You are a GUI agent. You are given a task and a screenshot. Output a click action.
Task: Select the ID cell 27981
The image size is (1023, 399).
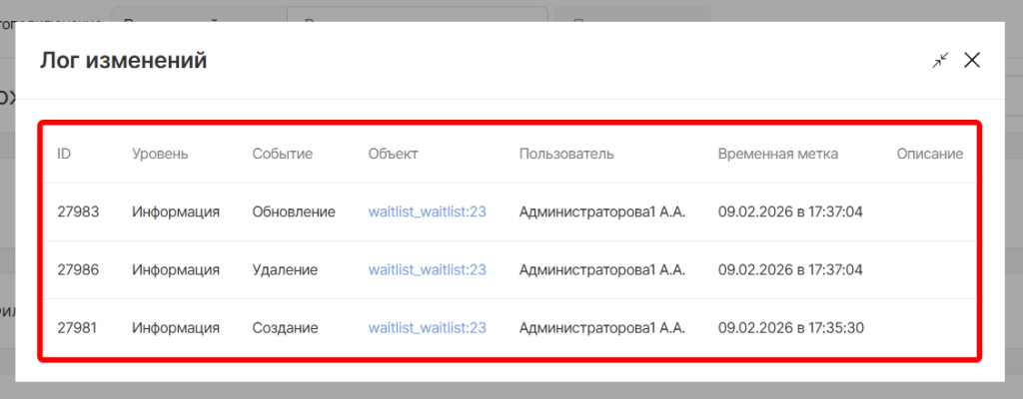(x=78, y=327)
